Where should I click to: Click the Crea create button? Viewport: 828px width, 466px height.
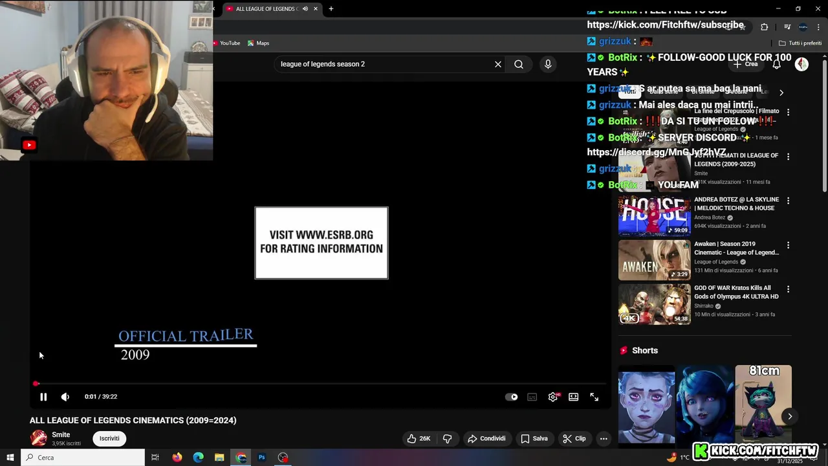point(745,64)
